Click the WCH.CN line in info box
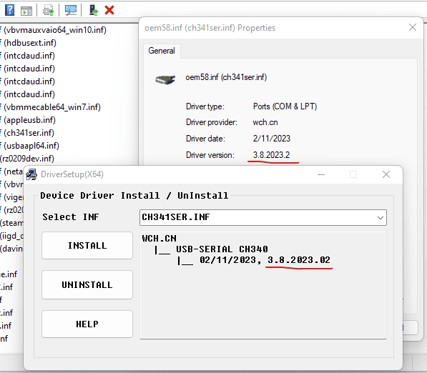 (x=159, y=239)
